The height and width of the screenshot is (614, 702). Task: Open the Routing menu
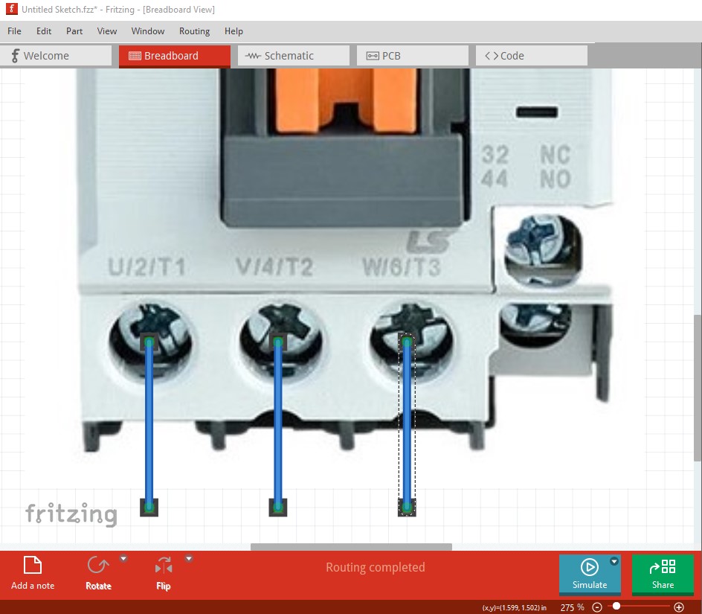[x=194, y=31]
